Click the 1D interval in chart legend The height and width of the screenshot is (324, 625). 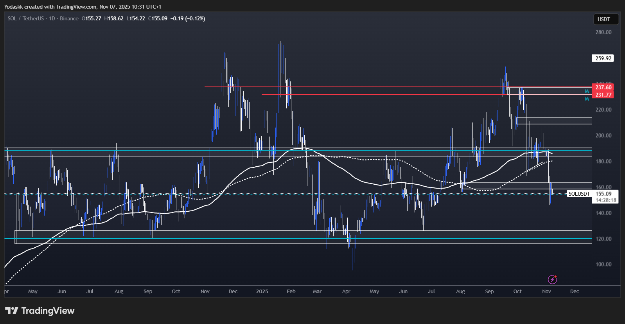coord(52,18)
